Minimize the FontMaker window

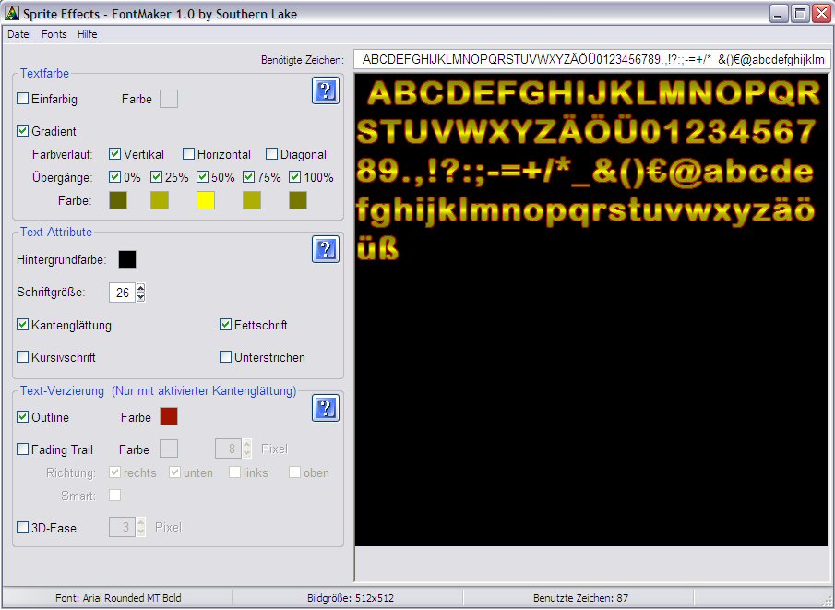point(779,14)
